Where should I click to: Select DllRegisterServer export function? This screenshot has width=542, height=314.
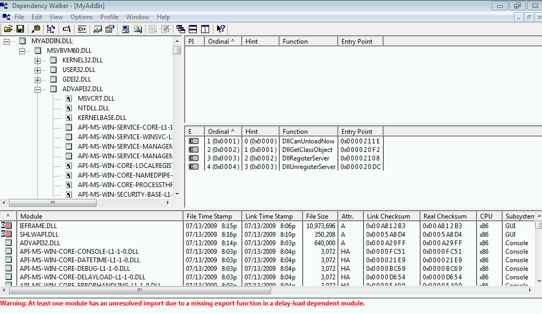pos(306,158)
